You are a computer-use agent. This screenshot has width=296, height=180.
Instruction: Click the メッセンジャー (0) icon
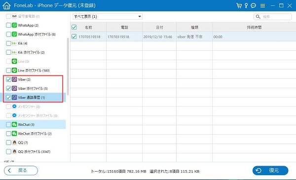coord(14,107)
